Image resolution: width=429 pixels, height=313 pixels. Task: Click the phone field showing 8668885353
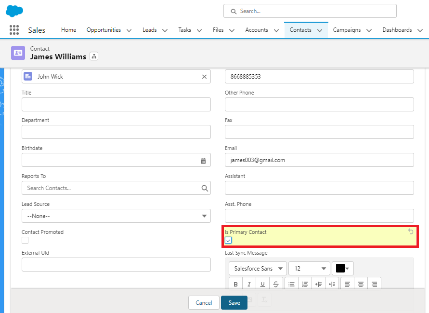(319, 77)
